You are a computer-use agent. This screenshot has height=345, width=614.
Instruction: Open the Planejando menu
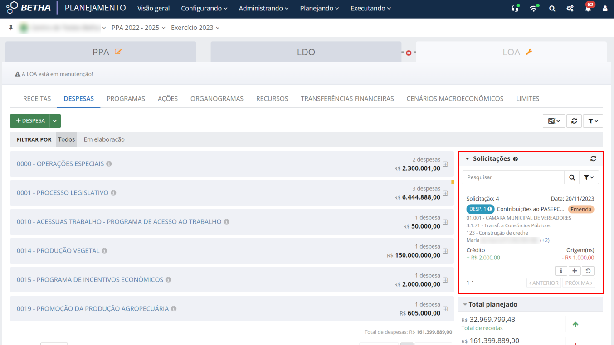pos(320,9)
